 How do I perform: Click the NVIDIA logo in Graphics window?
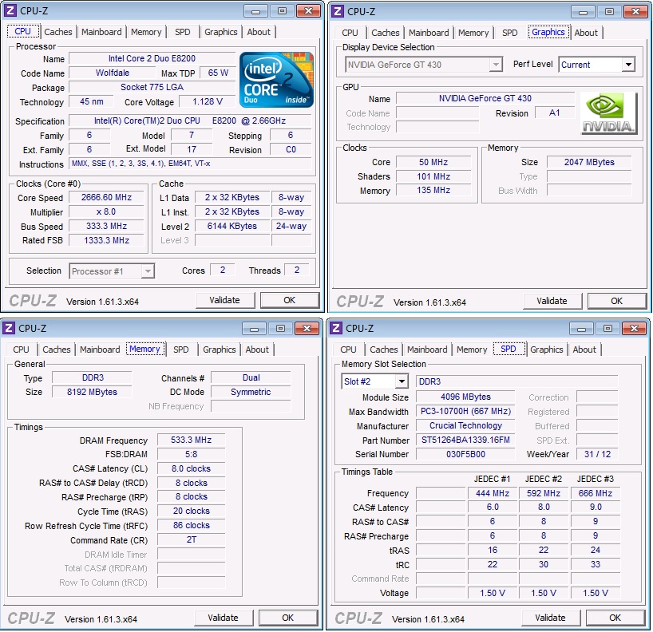click(609, 113)
